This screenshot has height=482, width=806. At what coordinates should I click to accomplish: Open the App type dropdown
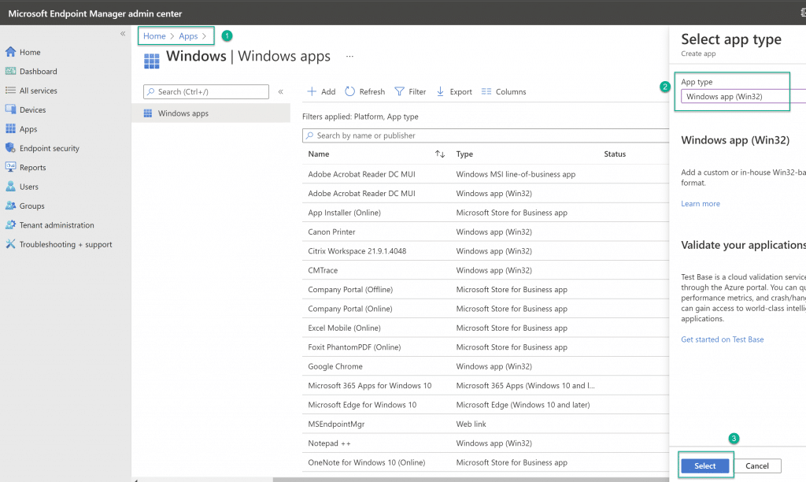point(743,96)
